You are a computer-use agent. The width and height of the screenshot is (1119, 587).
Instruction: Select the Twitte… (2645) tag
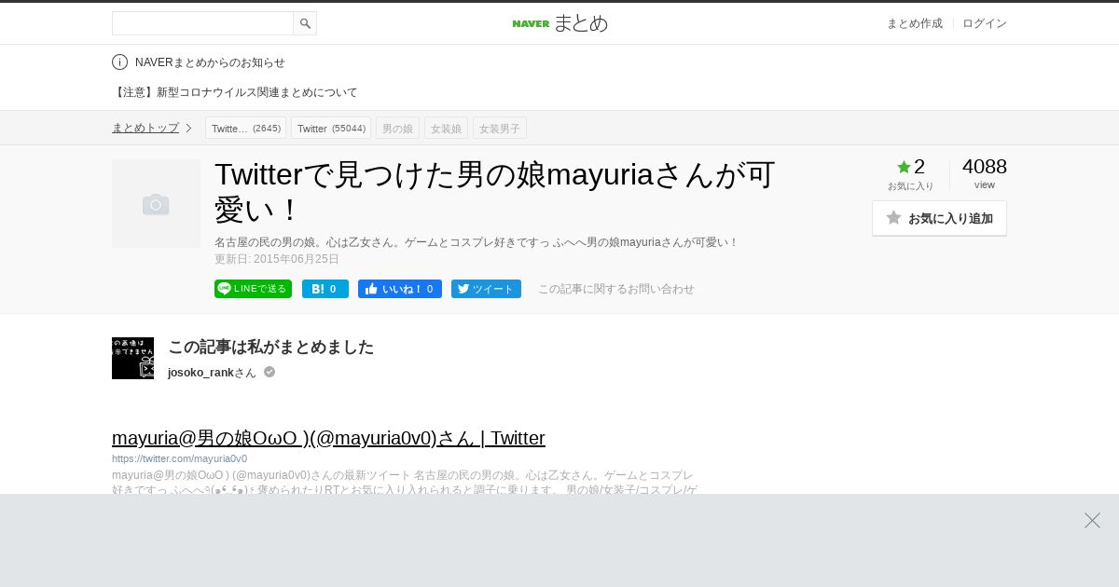coord(246,128)
